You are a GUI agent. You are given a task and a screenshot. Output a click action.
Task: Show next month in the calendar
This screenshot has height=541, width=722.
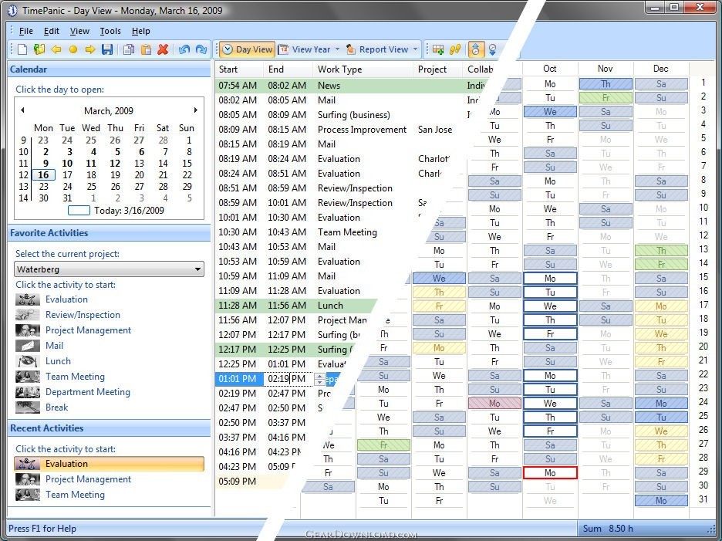(196, 110)
